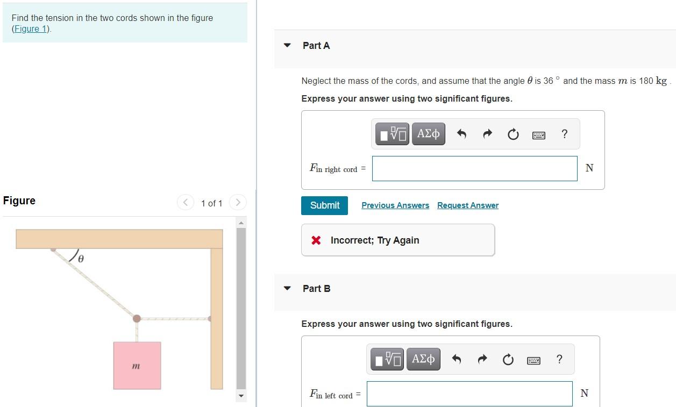
Task: Click the right cord answer input field
Action: click(475, 168)
